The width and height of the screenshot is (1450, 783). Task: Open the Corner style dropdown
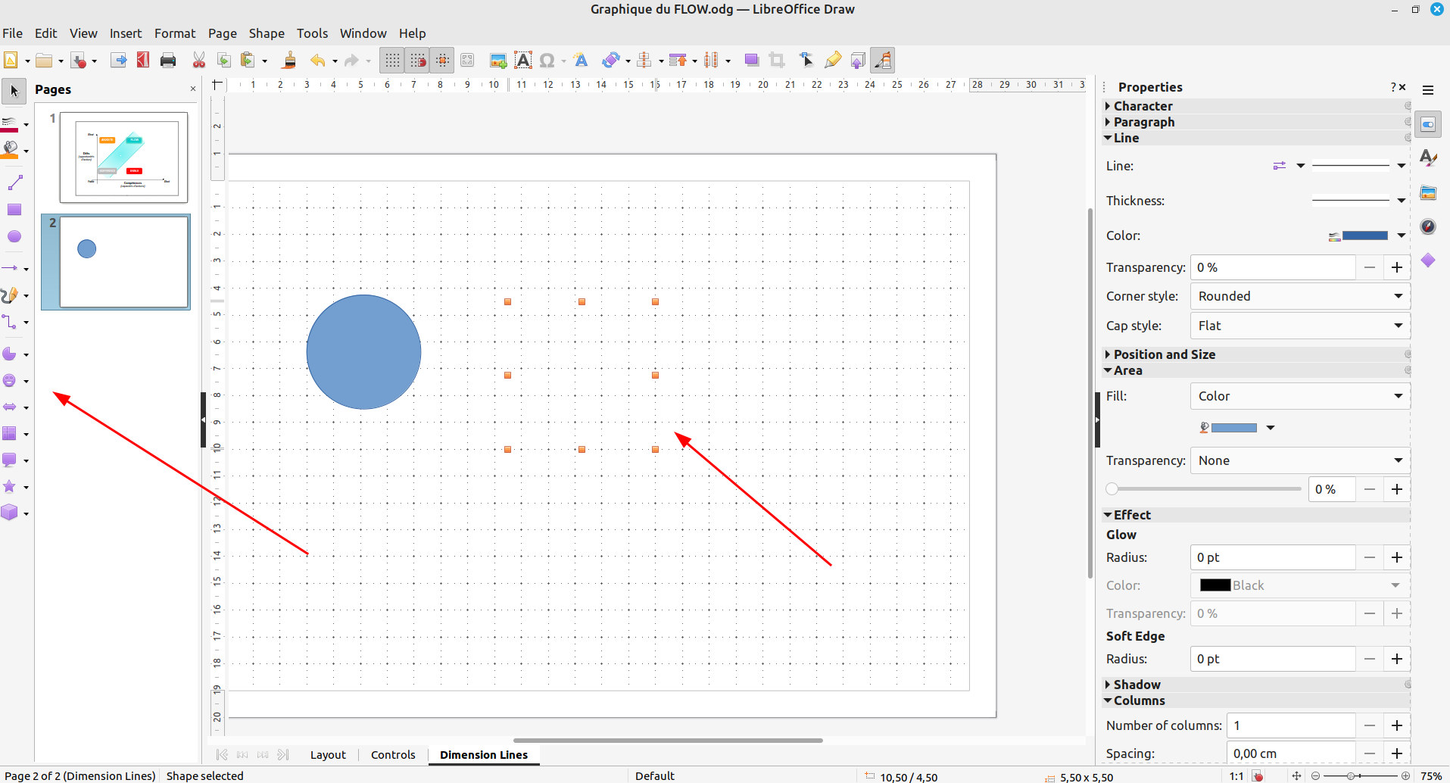(1299, 296)
